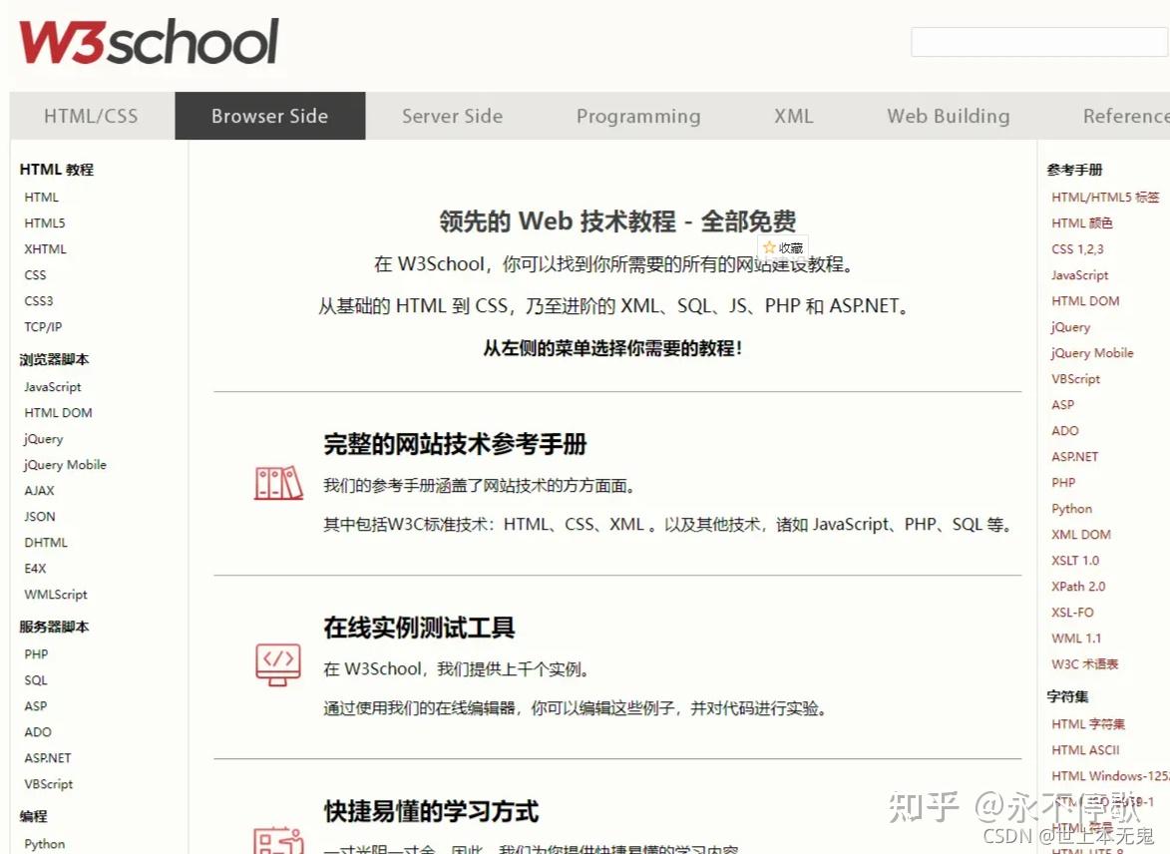
Task: Open the XPath 2.0 reference link
Action: pos(1079,587)
